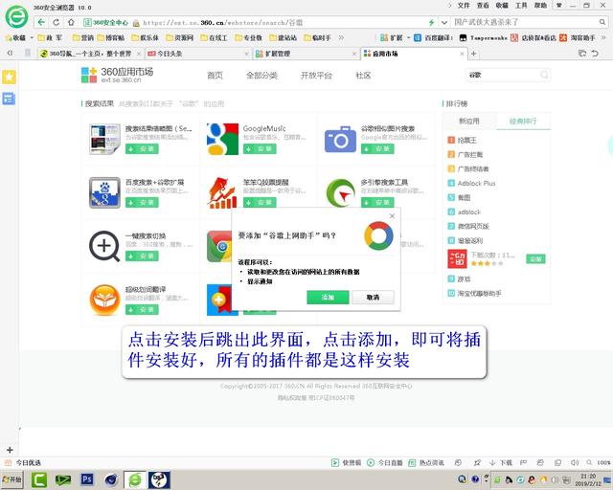Open the 营销 bookmark folder

(83, 38)
